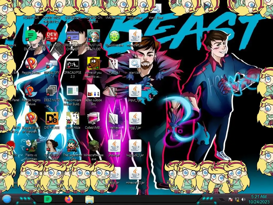Screen dimensions: 273x205
Task: Click the dog icon labeled 'some of you need to ac...'
Action: point(94,63)
